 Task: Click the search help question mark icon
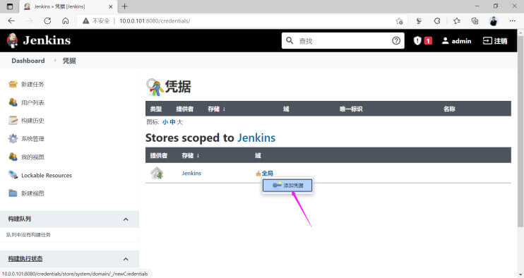click(396, 41)
